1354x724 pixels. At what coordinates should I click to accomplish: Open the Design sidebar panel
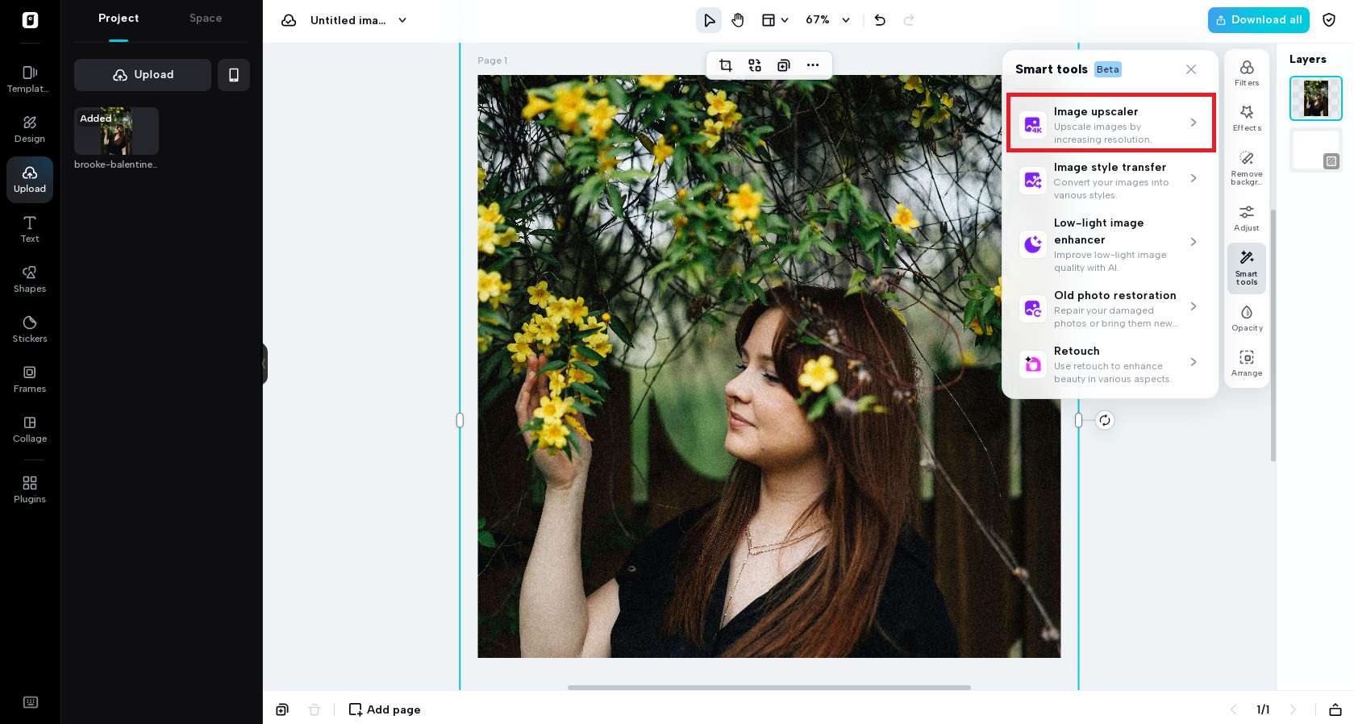pos(30,129)
